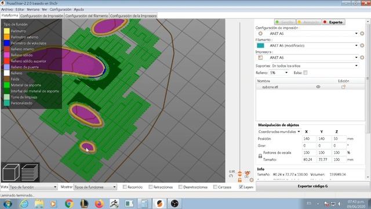Click the volume speaker tray icon
371x209 pixels.
coord(340,204)
